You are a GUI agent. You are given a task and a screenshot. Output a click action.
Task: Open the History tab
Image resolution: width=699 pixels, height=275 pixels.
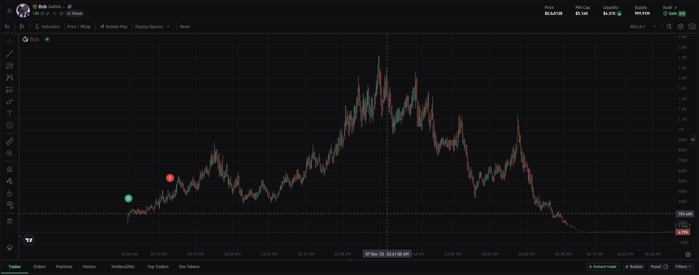[x=89, y=266]
